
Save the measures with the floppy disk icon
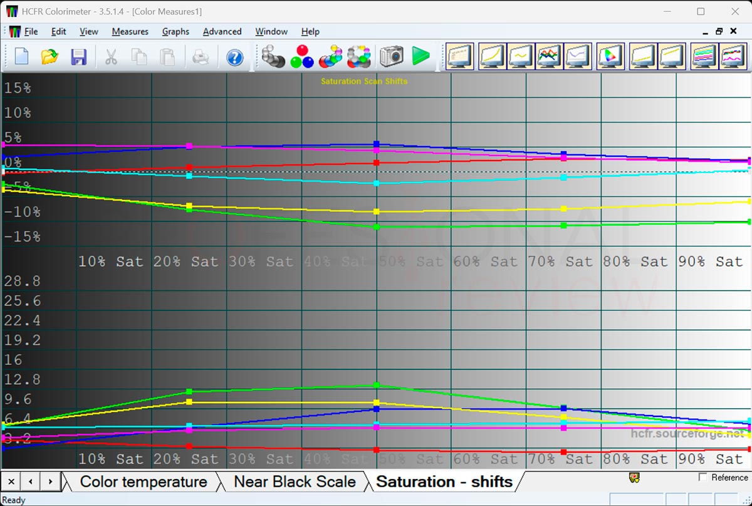pos(78,56)
